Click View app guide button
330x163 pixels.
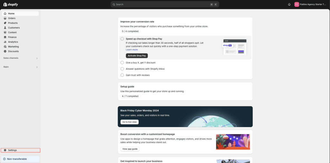pyautogui.click(x=130, y=149)
